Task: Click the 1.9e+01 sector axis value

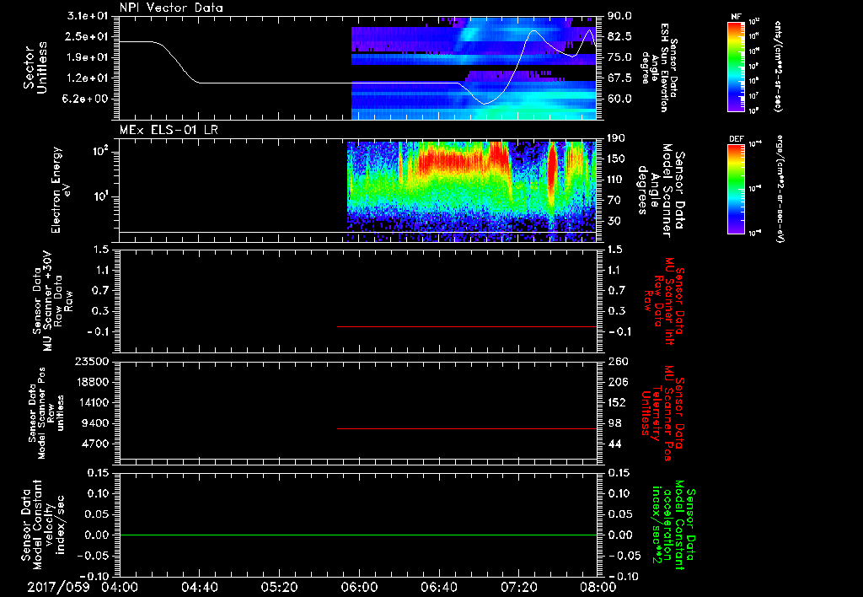Action: click(88, 57)
